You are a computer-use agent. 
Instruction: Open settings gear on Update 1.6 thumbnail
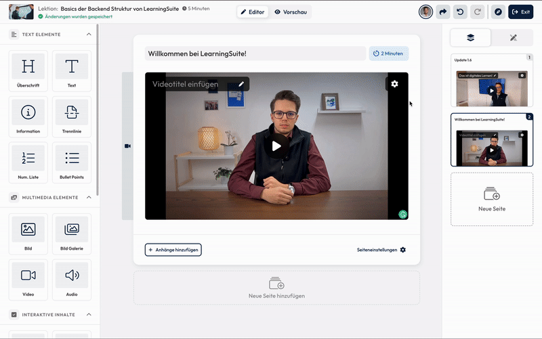click(x=522, y=75)
